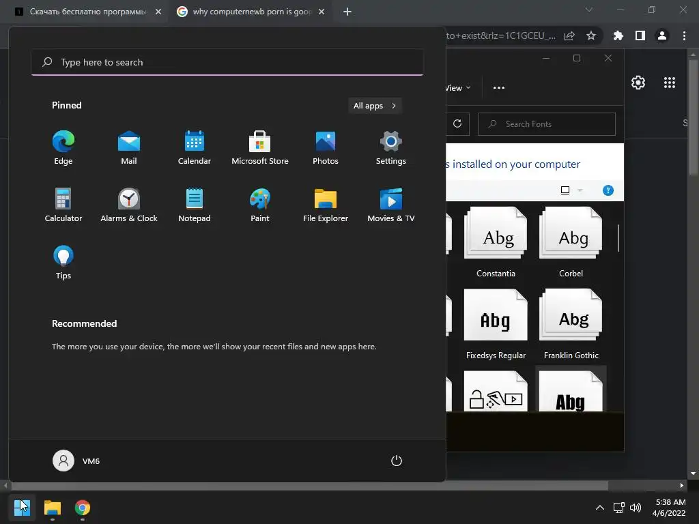
Task: Open Google settings gear
Action: (x=638, y=83)
